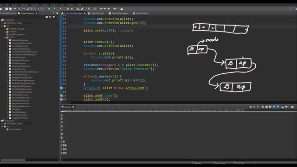297x167 pixels.
Task: Expand JavaCourse's JRE System Library node
Action: click(3, 123)
